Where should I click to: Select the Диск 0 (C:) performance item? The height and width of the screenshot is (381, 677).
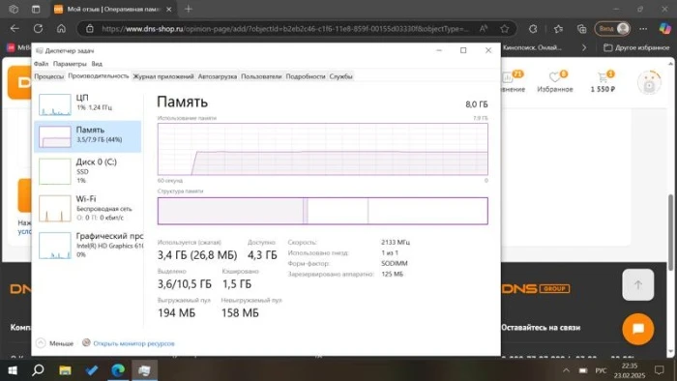point(88,171)
